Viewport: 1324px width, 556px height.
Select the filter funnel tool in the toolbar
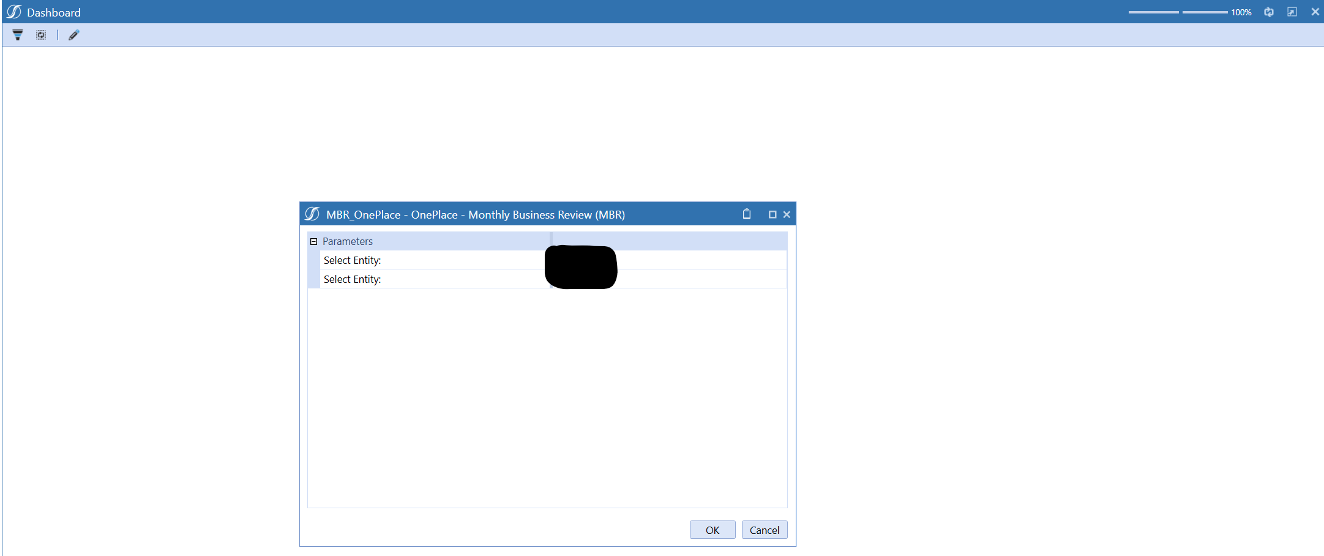point(17,35)
